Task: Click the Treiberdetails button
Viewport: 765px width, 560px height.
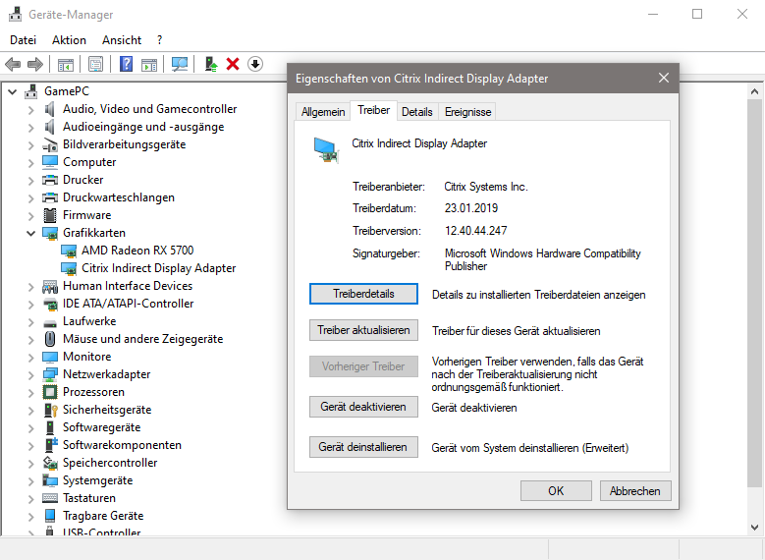Action: point(363,294)
